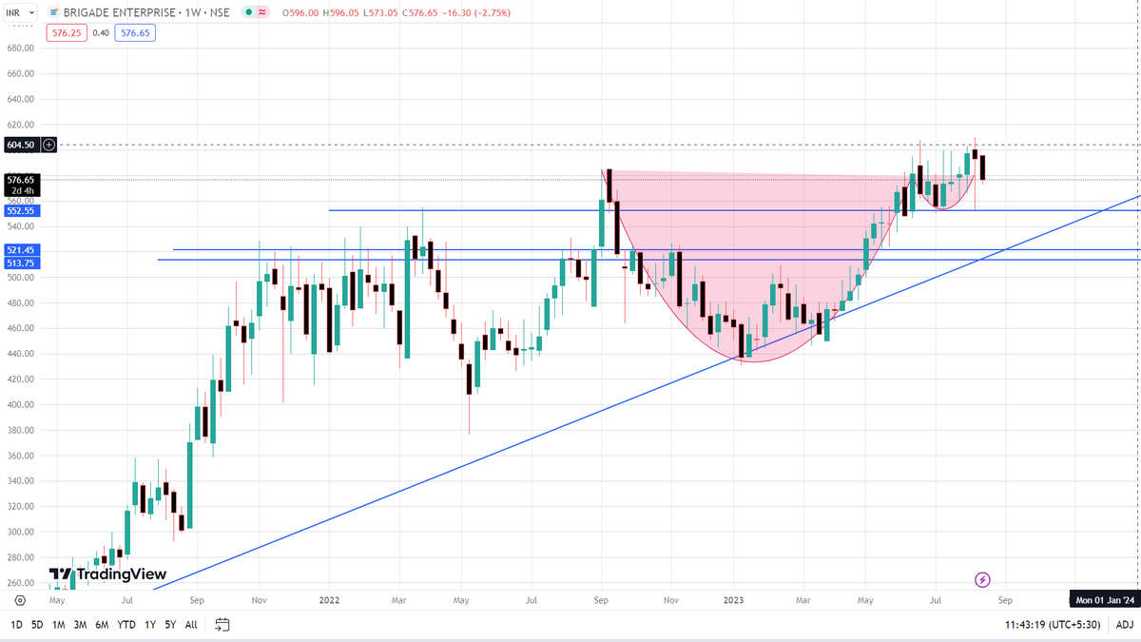Click the Mon 01 Jan '24 date label
Image resolution: width=1141 pixels, height=642 pixels.
pos(1104,601)
